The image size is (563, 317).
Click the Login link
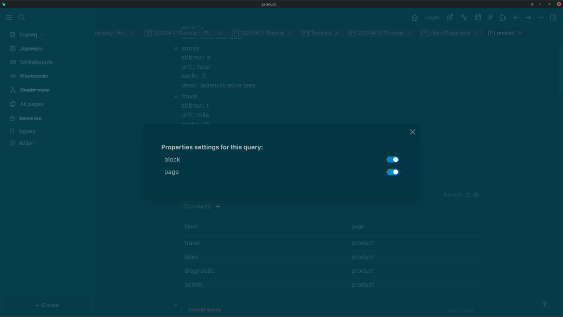click(432, 17)
